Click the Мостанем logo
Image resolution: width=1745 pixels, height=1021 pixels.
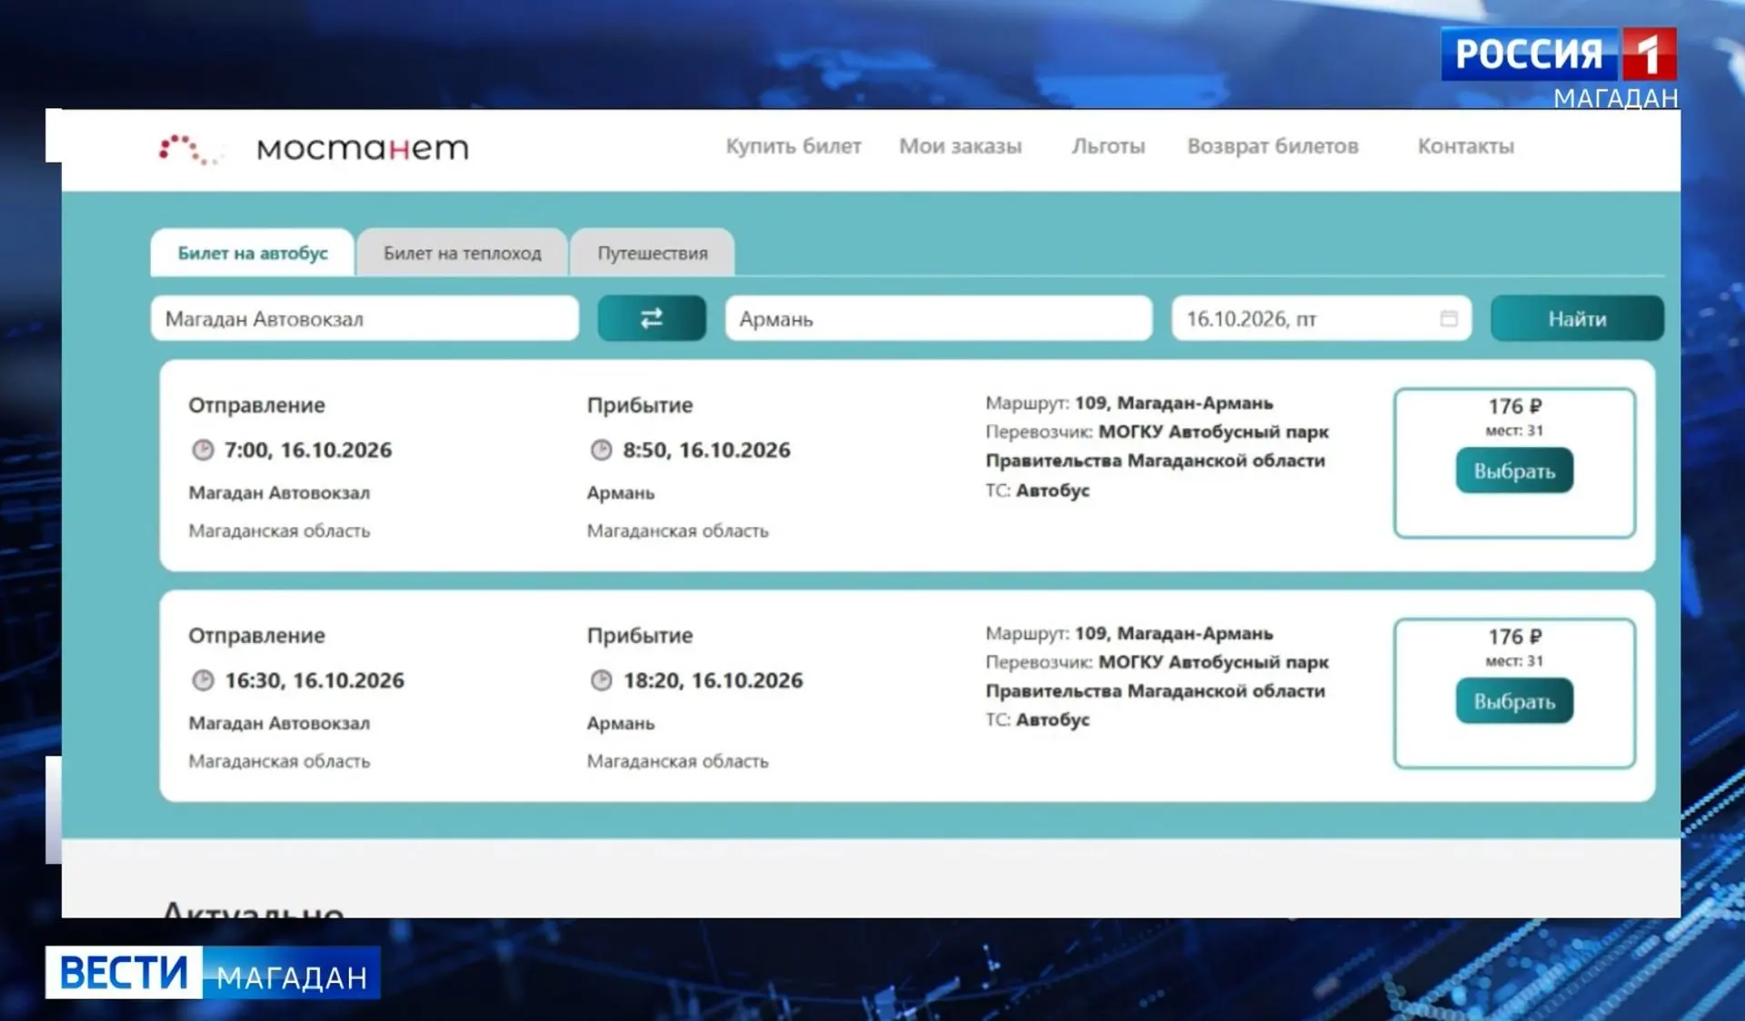pos(314,148)
